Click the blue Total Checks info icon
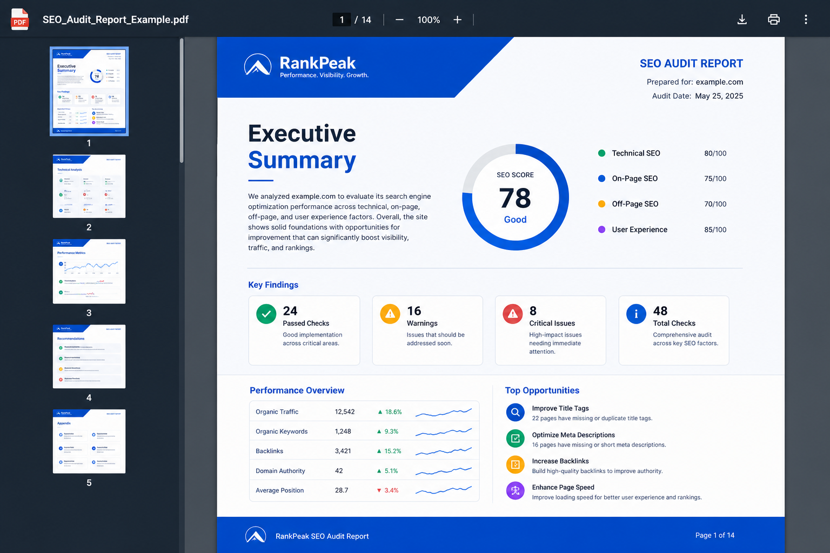830x553 pixels. (636, 314)
